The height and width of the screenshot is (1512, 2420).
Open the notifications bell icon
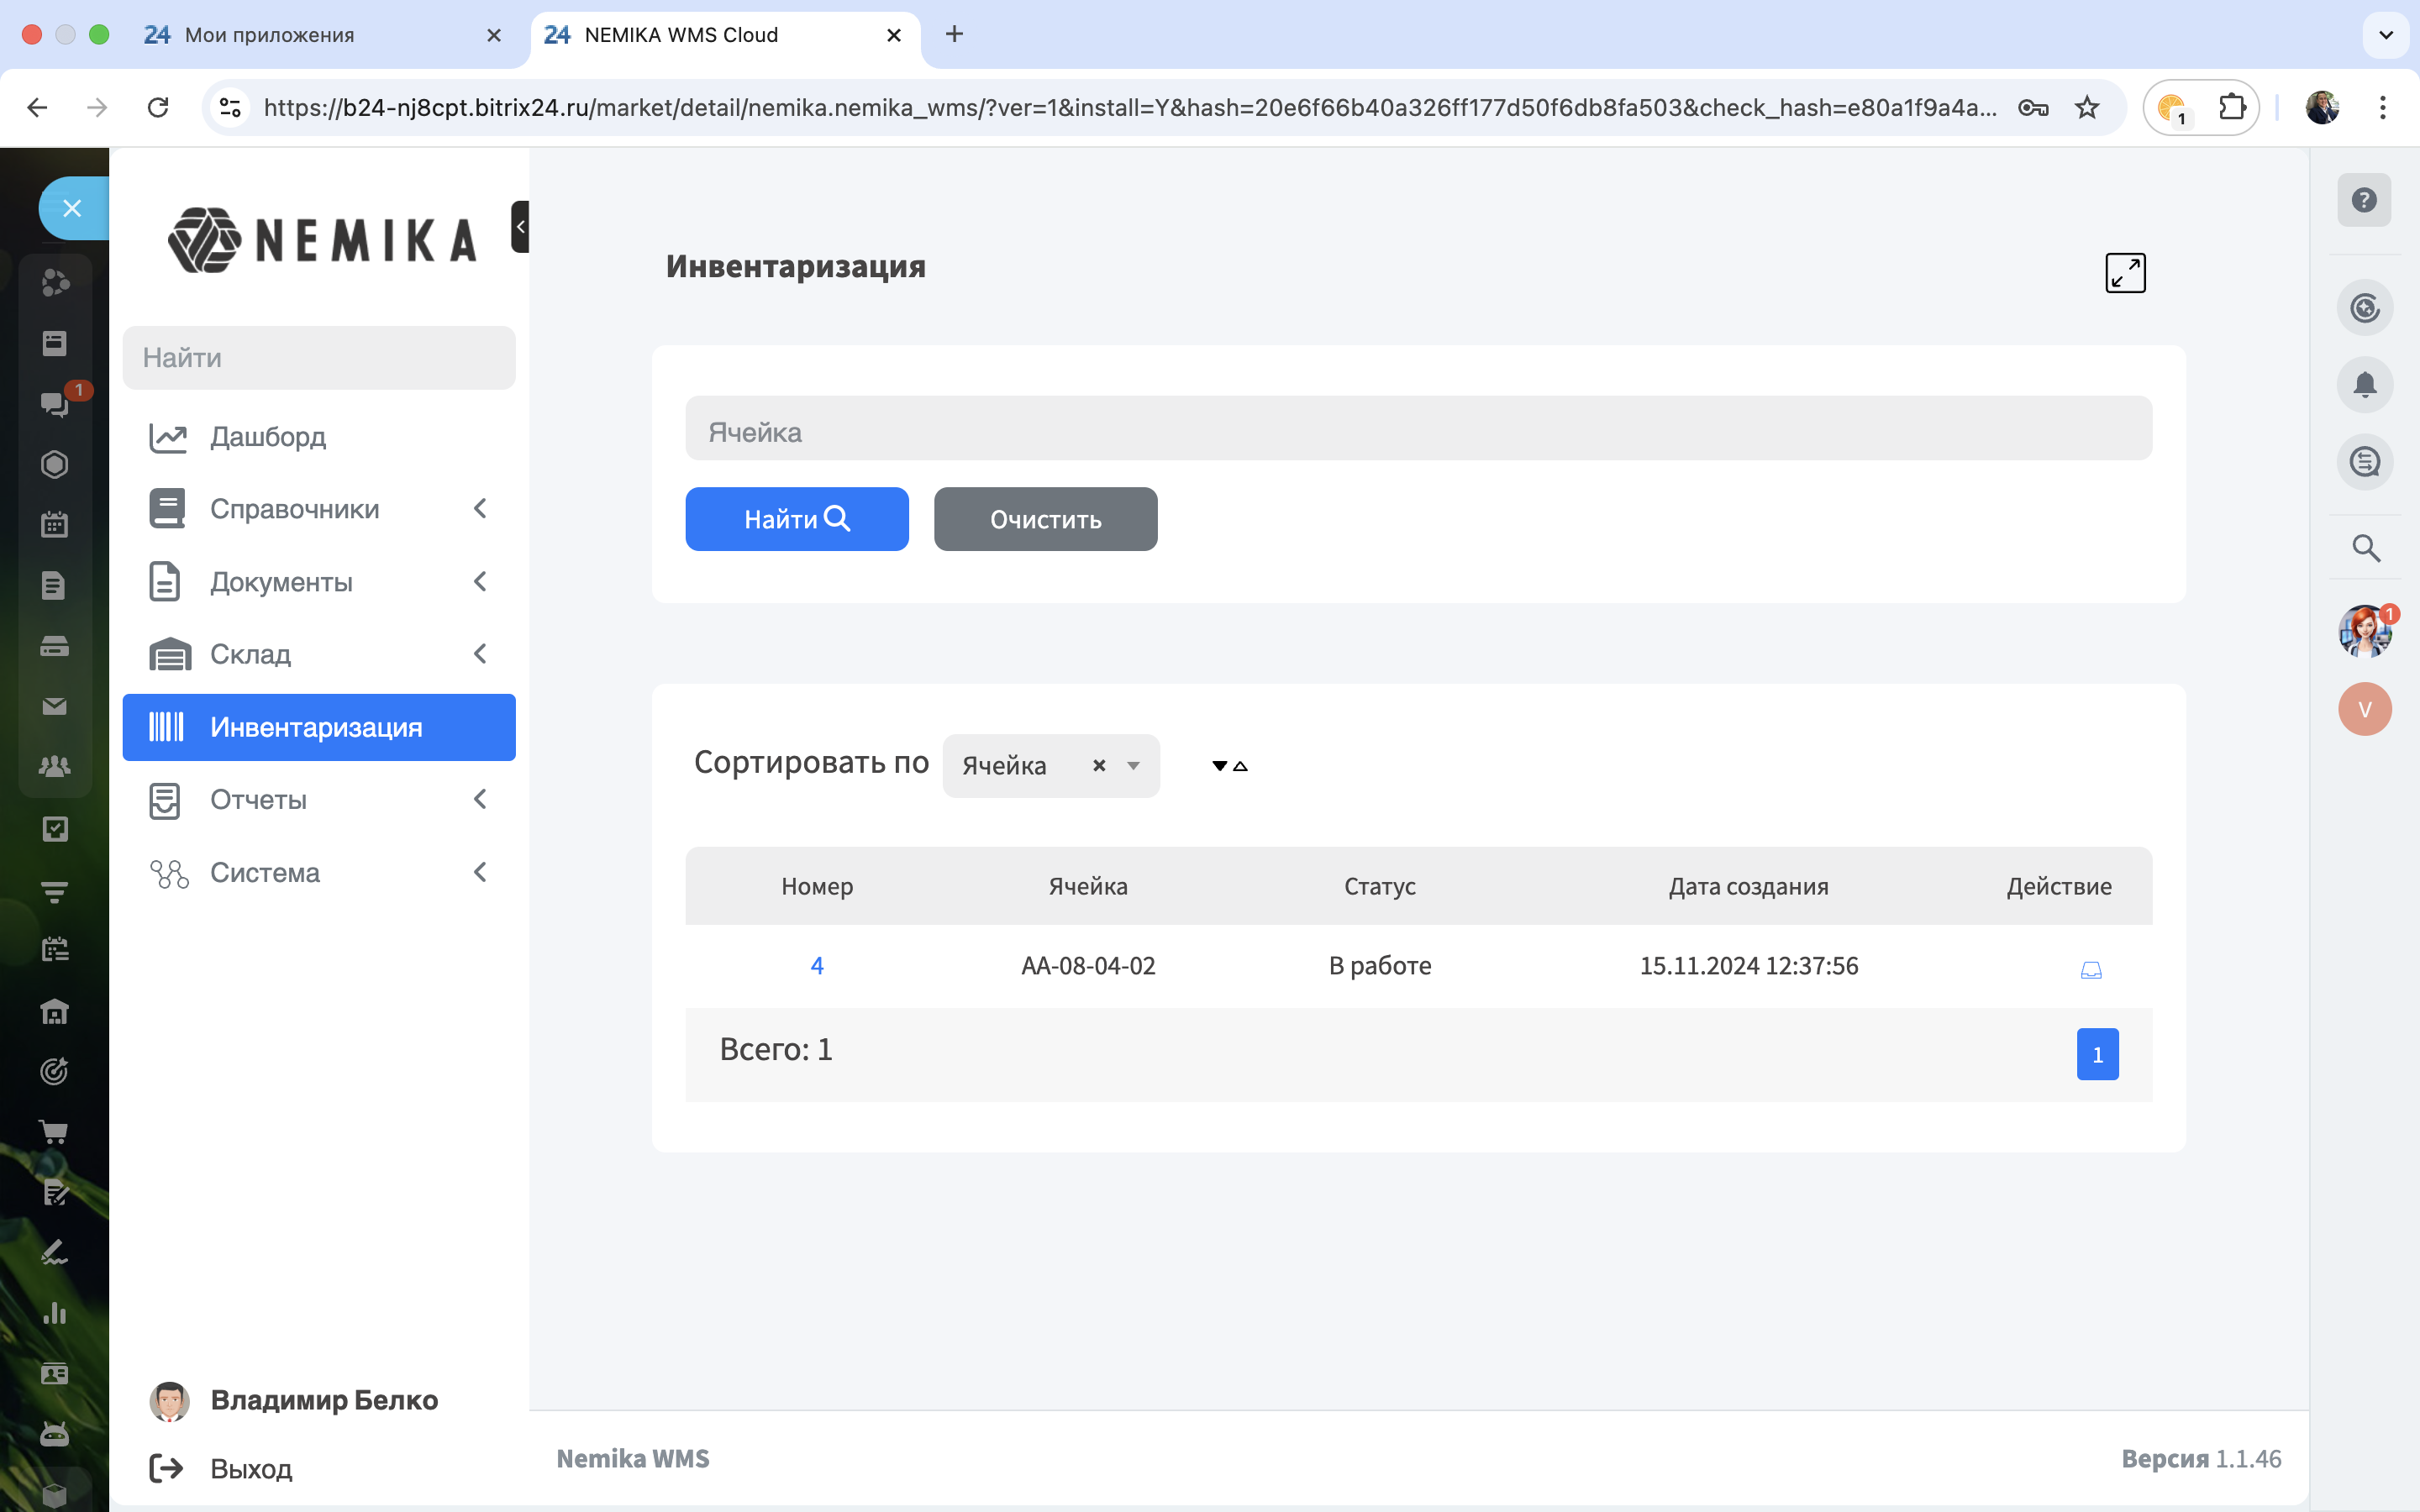click(x=2364, y=385)
